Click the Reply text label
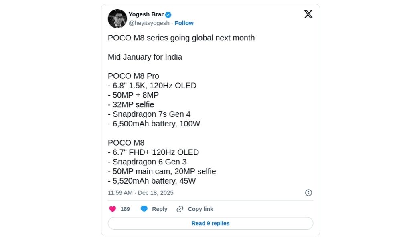 [160, 208]
